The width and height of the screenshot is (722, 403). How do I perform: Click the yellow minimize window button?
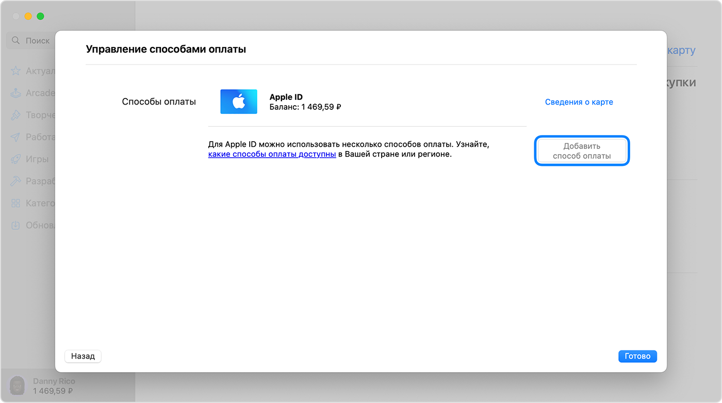28,16
